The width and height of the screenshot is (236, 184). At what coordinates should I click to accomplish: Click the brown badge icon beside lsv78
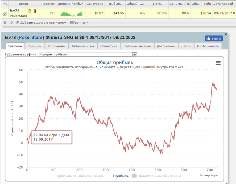35,11
